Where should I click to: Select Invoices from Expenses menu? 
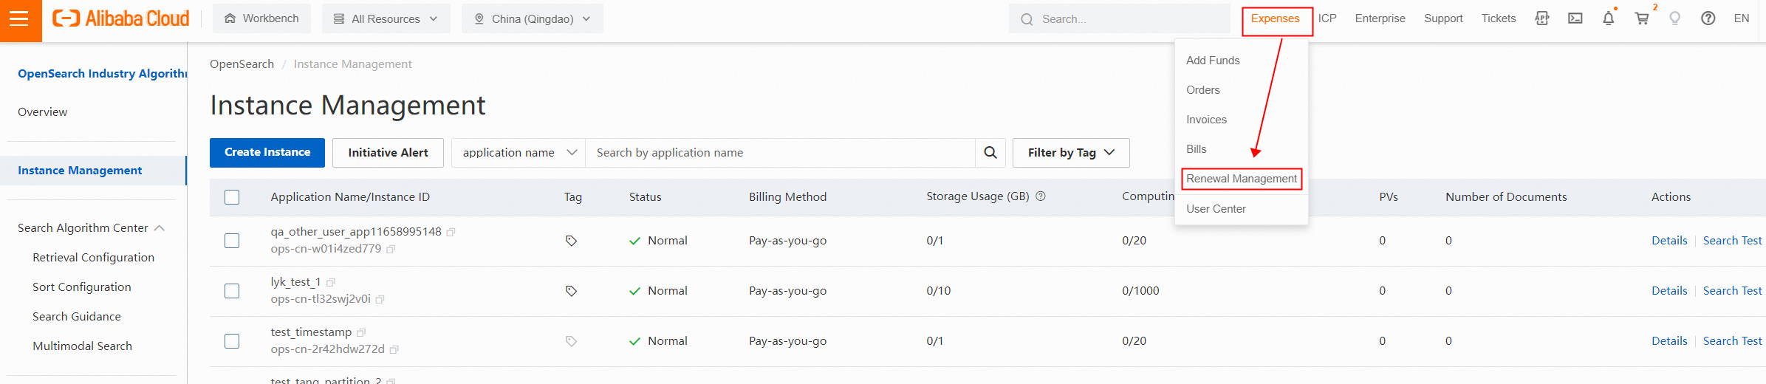coord(1206,120)
